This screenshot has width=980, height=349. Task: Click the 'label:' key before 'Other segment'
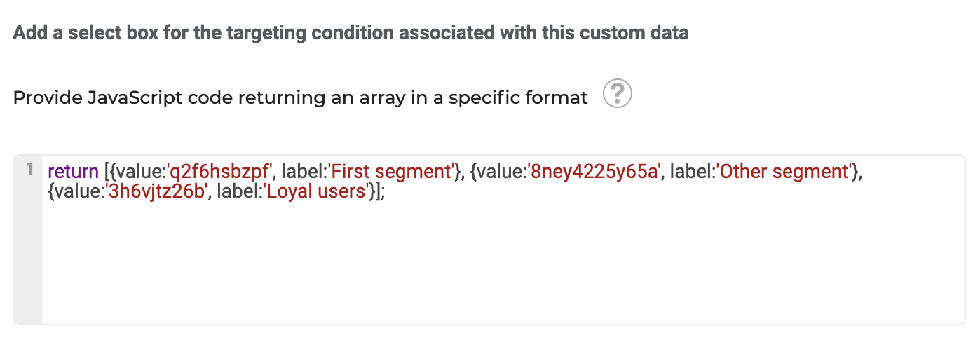(x=692, y=171)
